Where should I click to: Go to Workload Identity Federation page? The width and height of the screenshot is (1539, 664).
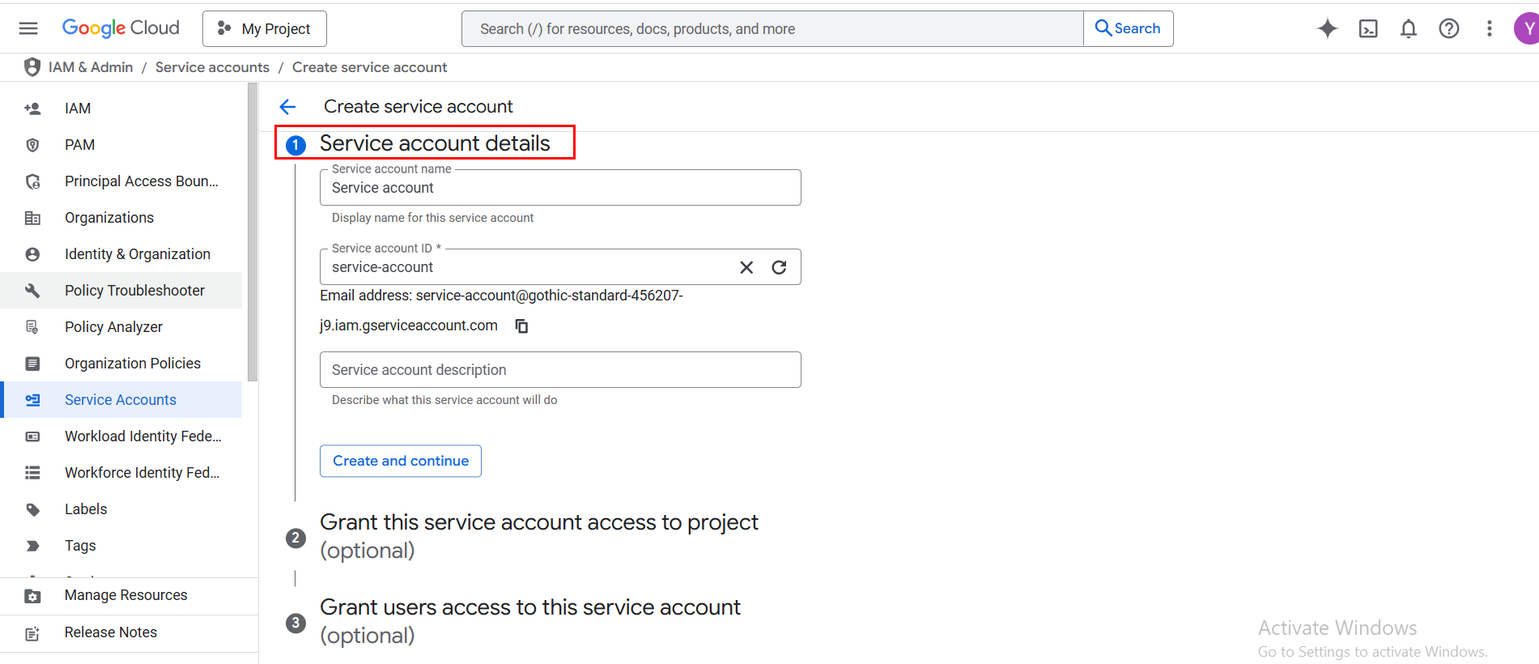(x=142, y=436)
